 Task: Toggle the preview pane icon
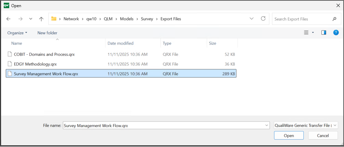tap(324, 33)
